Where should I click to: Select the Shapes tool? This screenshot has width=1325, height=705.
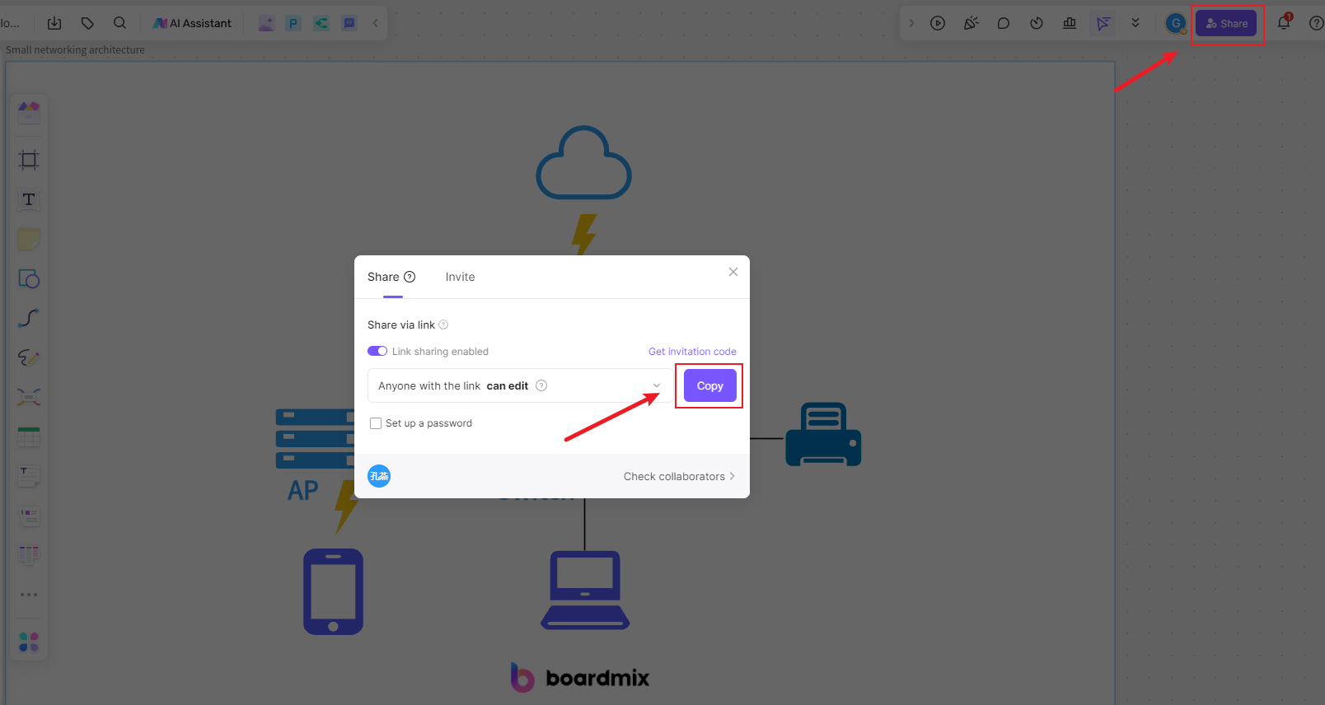pos(29,278)
